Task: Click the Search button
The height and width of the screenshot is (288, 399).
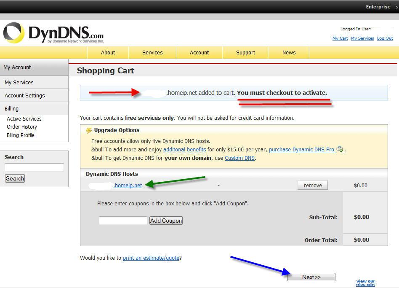Action: click(15, 178)
